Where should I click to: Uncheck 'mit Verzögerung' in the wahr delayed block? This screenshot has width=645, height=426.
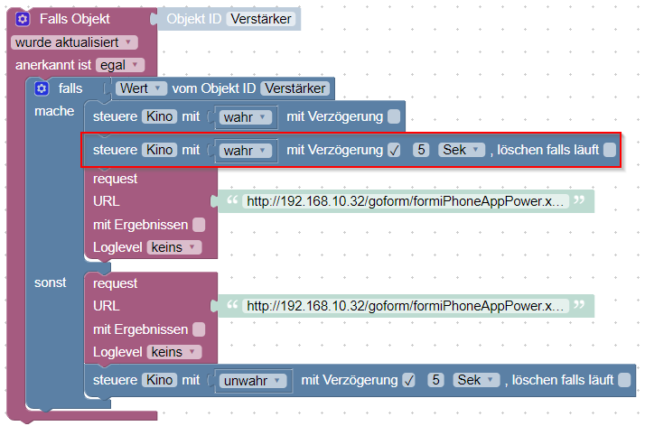point(394,150)
